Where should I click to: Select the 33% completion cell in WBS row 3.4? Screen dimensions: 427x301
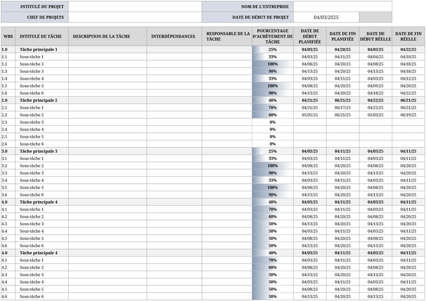pyautogui.click(x=272, y=180)
